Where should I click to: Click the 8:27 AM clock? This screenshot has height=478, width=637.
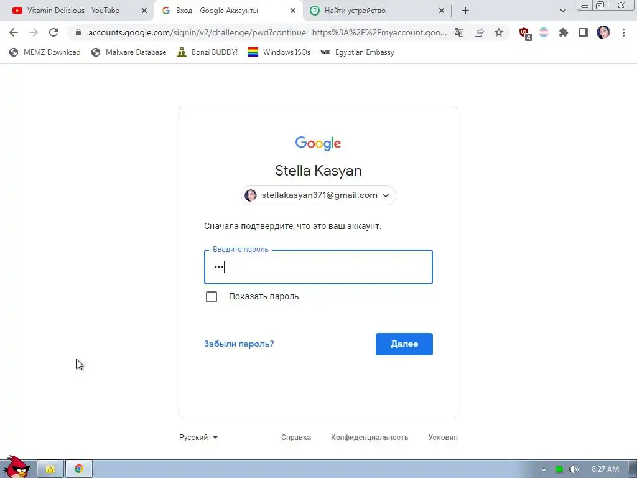coord(605,469)
